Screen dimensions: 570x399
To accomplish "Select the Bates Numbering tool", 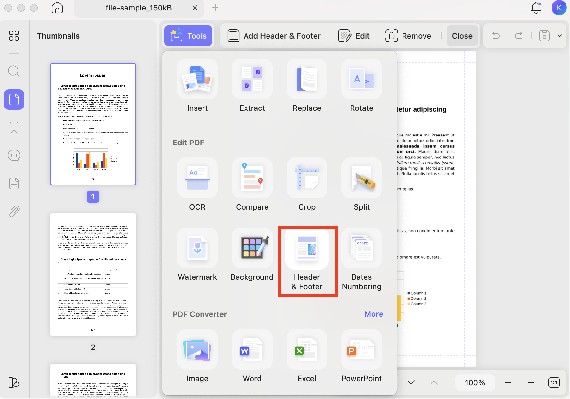I will pyautogui.click(x=361, y=258).
